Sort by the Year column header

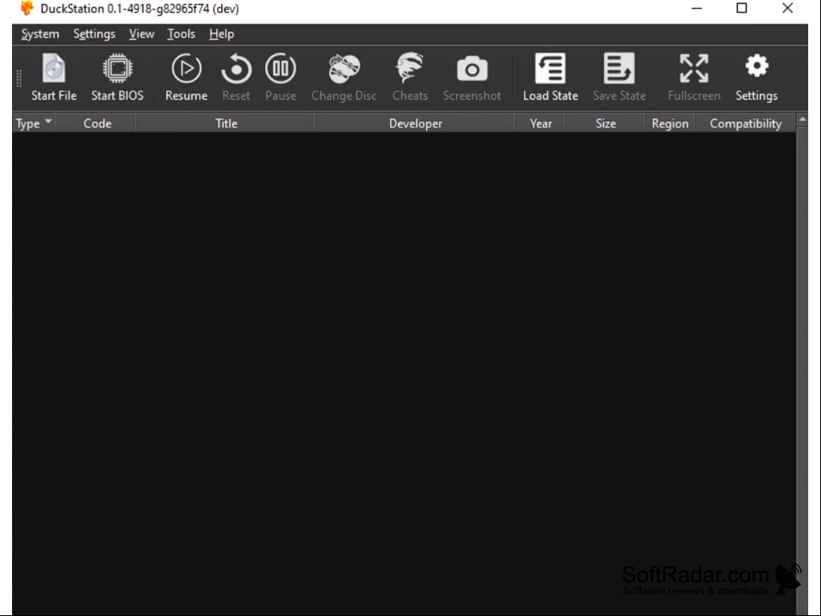click(x=541, y=123)
